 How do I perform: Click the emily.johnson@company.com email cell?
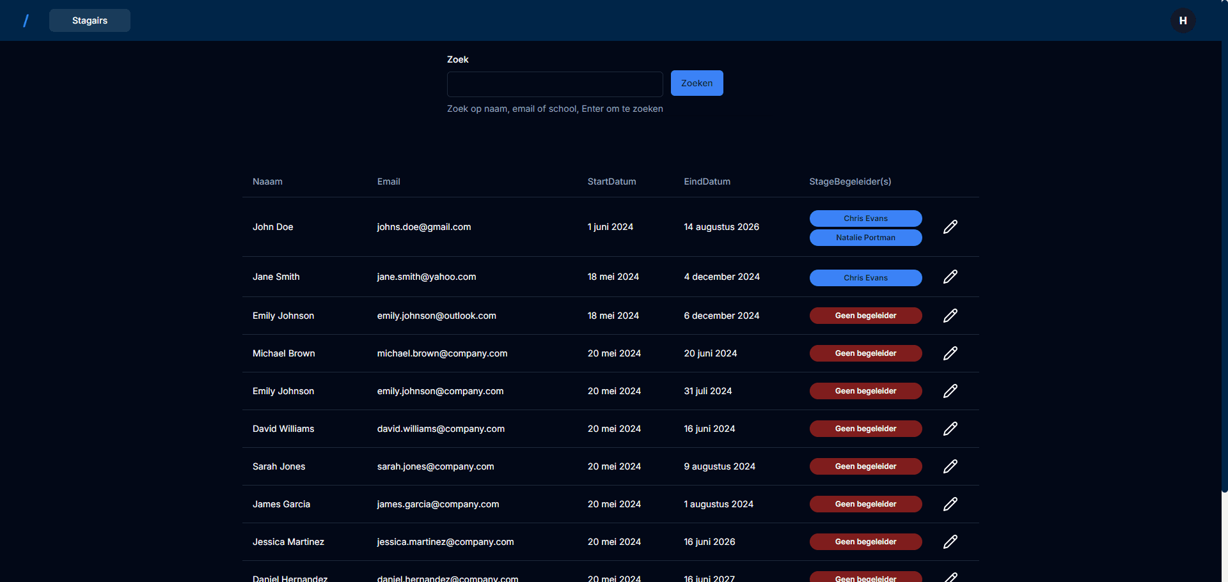[x=440, y=391]
